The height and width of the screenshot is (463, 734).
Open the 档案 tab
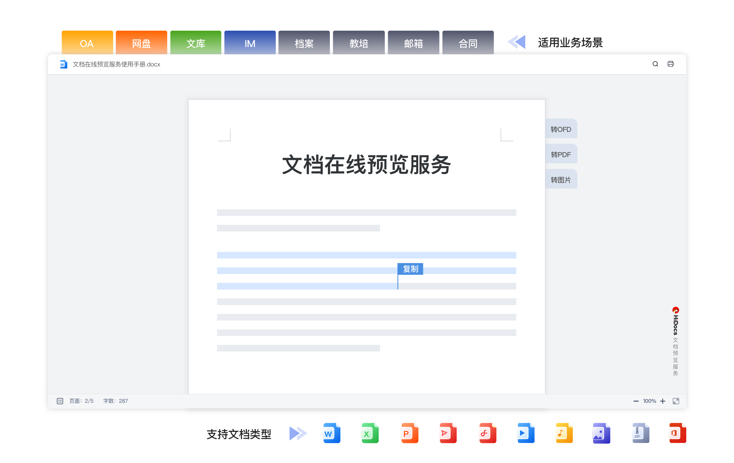pos(304,43)
